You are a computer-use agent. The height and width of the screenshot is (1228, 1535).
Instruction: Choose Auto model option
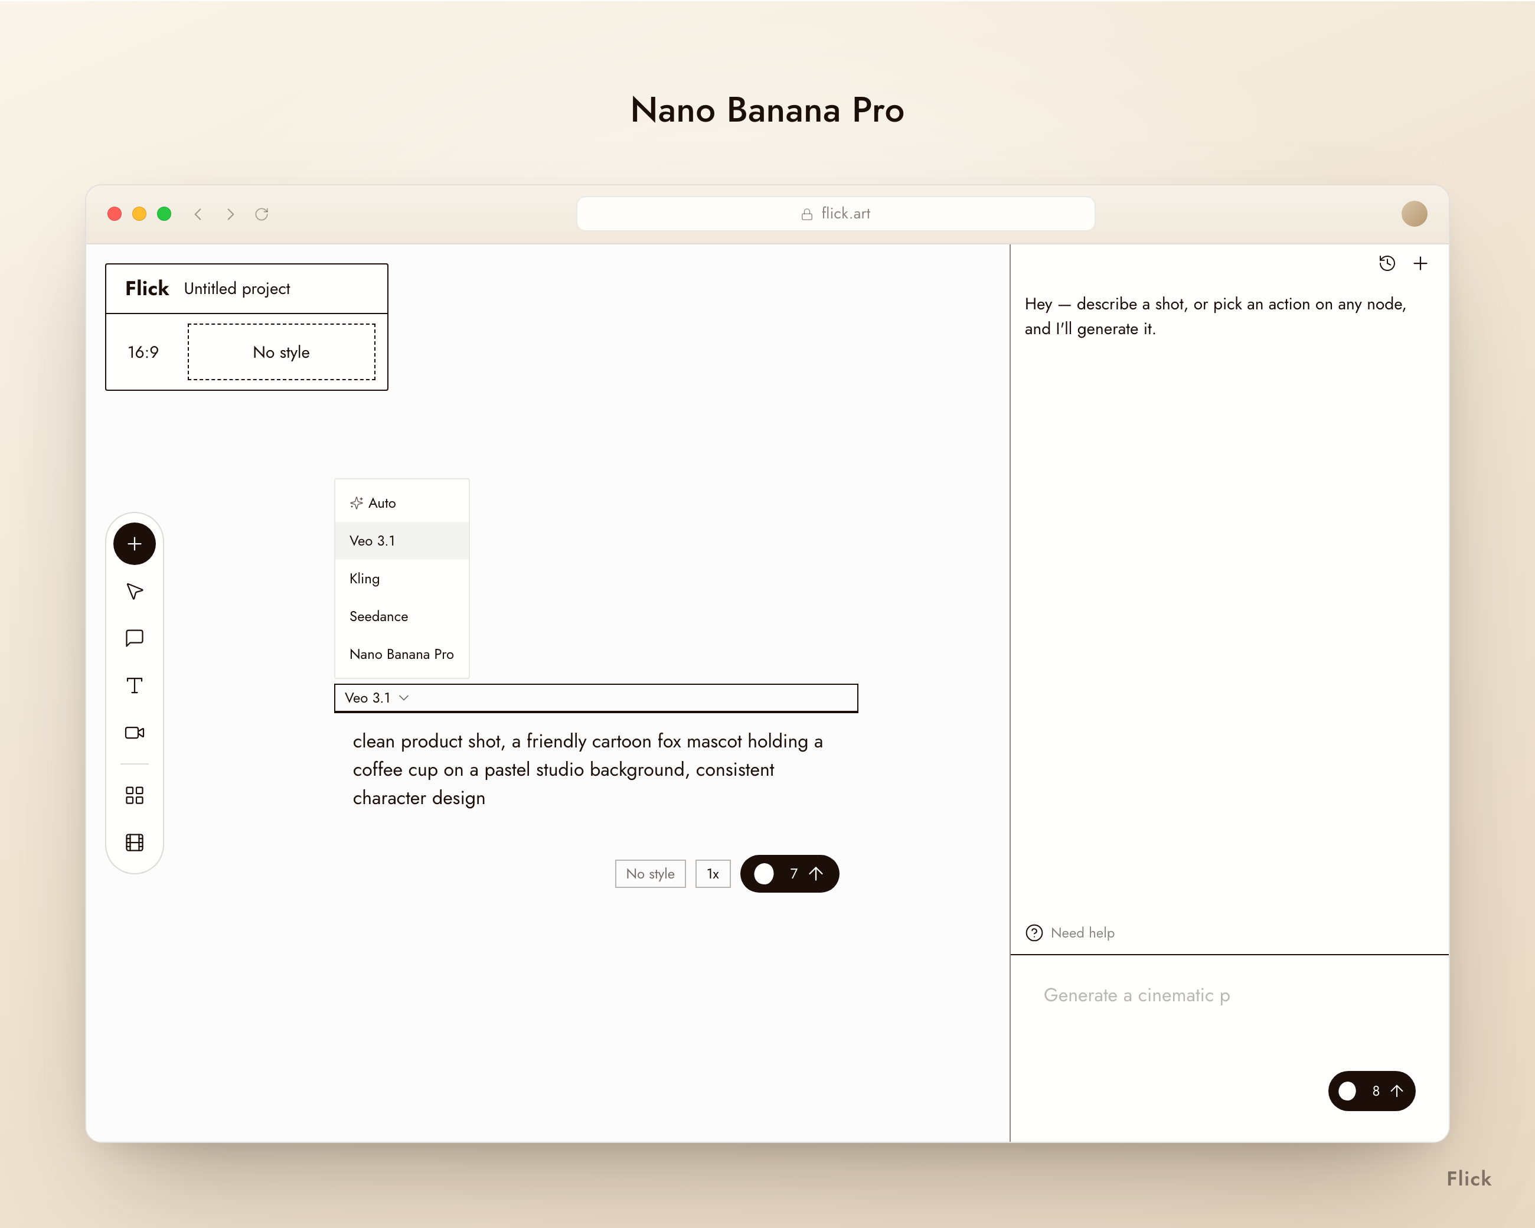[401, 503]
